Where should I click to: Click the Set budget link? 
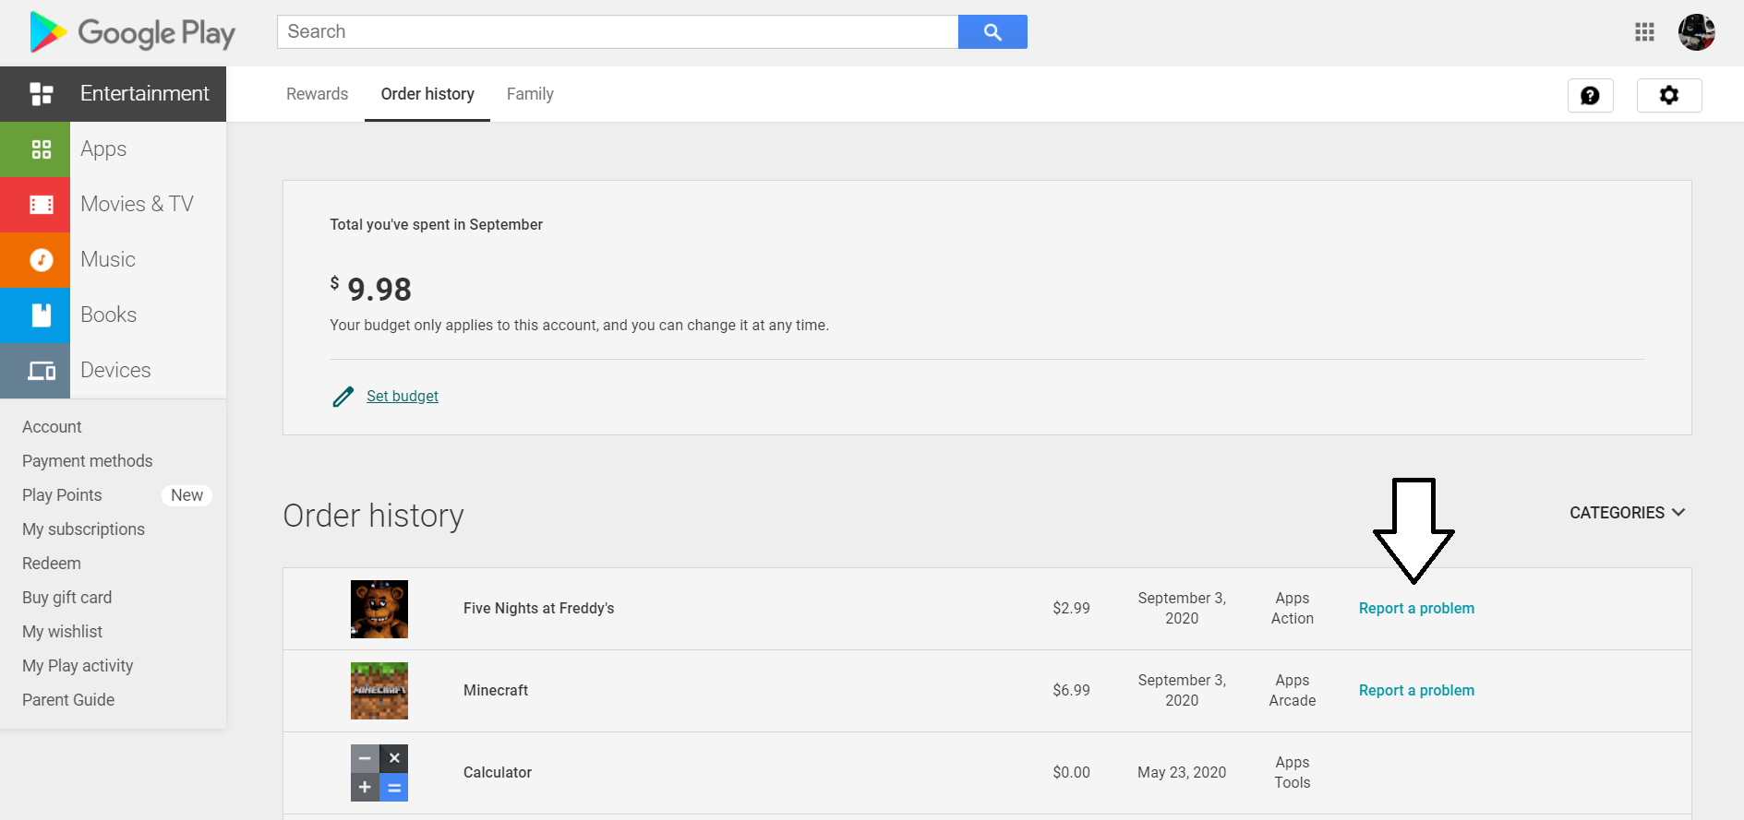pyautogui.click(x=403, y=397)
